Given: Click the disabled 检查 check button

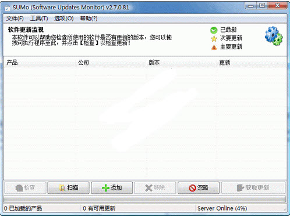Looking at the screenshot, I should pyautogui.click(x=25, y=187).
